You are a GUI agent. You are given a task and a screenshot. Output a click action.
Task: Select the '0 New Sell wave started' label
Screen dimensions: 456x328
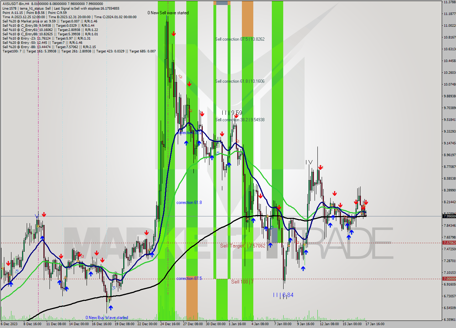(168, 13)
